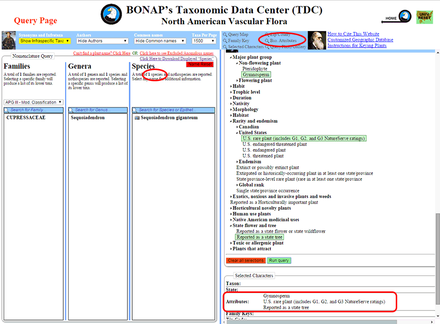The height and width of the screenshot is (324, 440).
Task: Open the Show Infraspecific Taxa dropdown
Action: point(45,41)
